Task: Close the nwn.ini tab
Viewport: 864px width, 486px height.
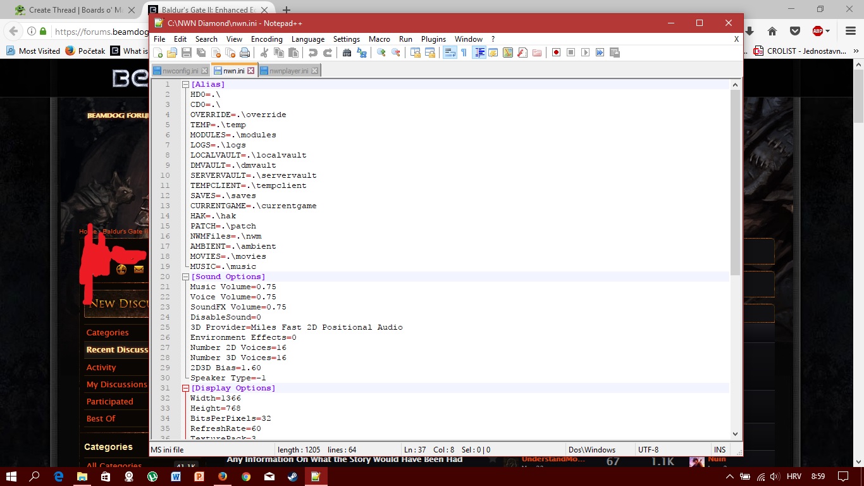Action: (x=250, y=71)
